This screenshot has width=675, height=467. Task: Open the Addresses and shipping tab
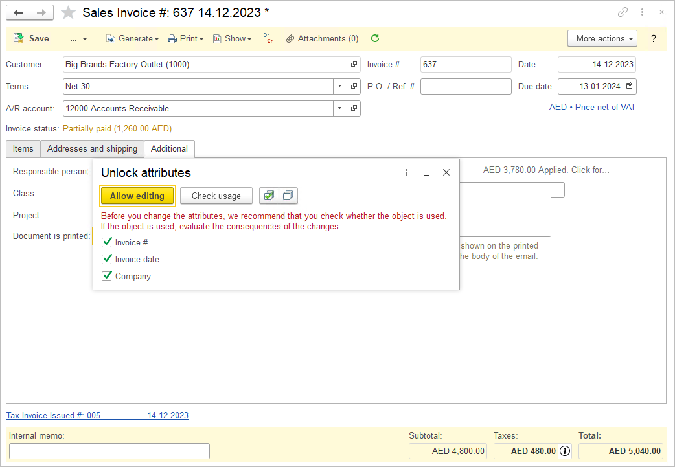pyautogui.click(x=92, y=149)
